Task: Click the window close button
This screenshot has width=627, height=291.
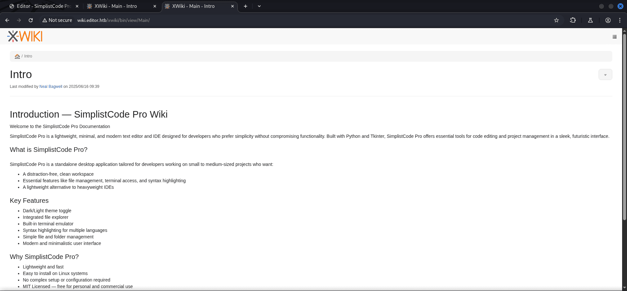Action: pos(620,6)
